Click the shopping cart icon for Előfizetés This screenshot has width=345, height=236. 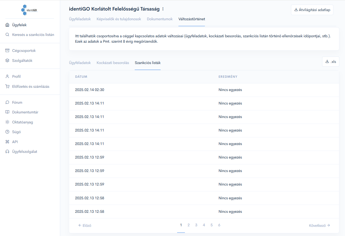pyautogui.click(x=7, y=86)
